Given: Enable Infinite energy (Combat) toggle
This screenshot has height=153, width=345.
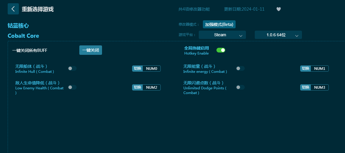Looking at the screenshot, I should [240, 68].
